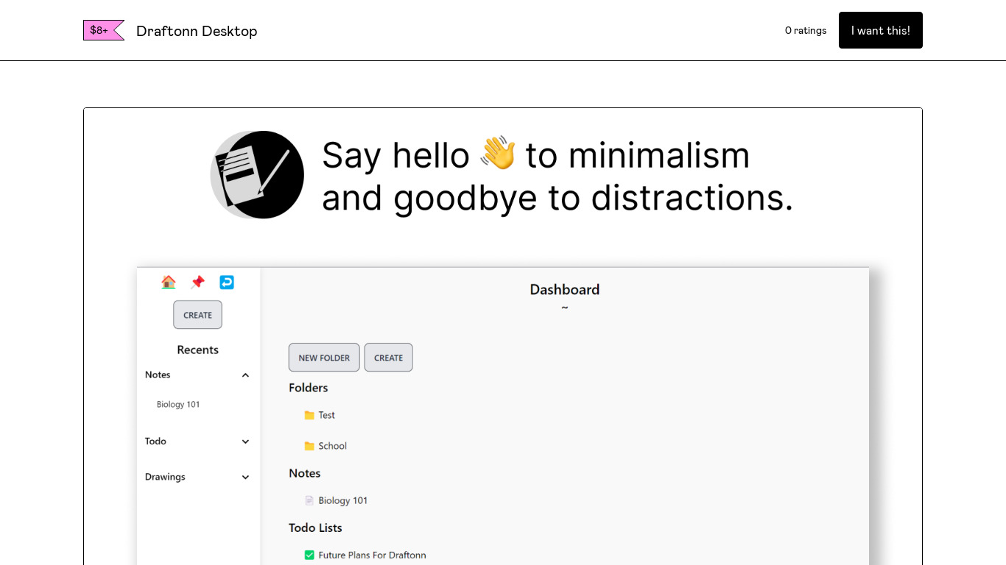The image size is (1006, 565).
Task: Click the Todo Lists section heading
Action: point(315,528)
